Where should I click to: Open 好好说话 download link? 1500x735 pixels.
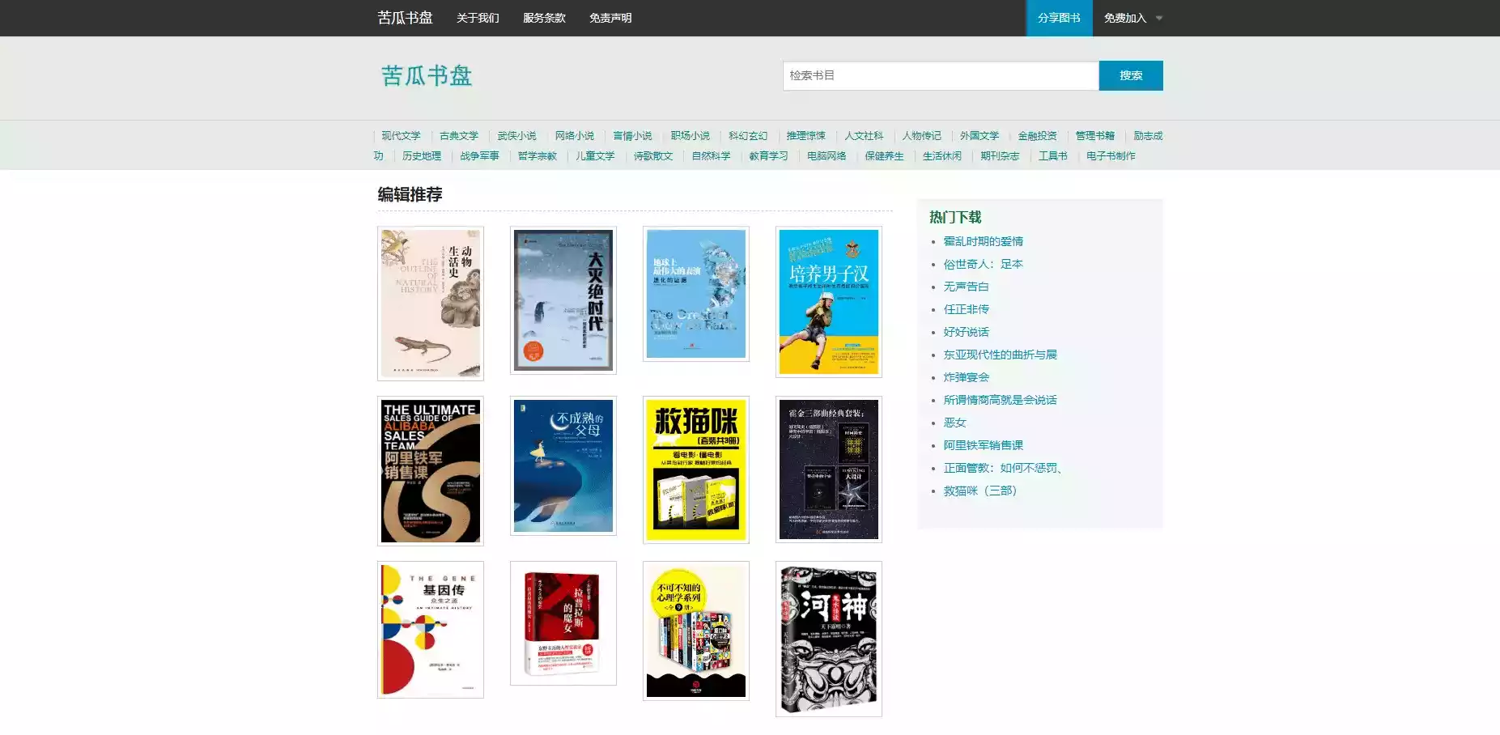pyautogui.click(x=965, y=332)
